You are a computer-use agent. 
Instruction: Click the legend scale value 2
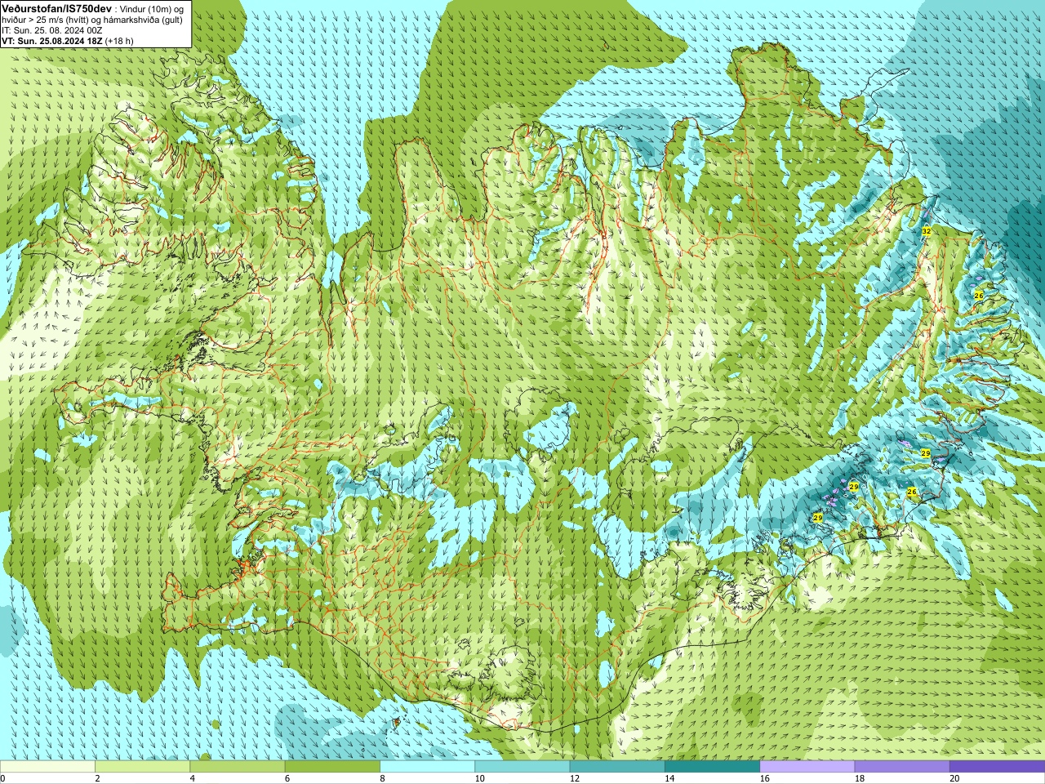[x=97, y=778]
